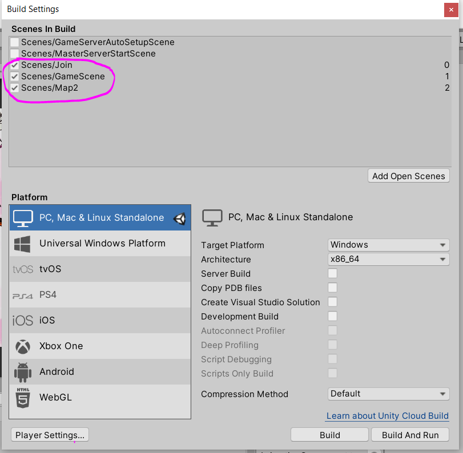This screenshot has width=463, height=453.
Task: Select the PS4 platform icon
Action: pos(23,296)
